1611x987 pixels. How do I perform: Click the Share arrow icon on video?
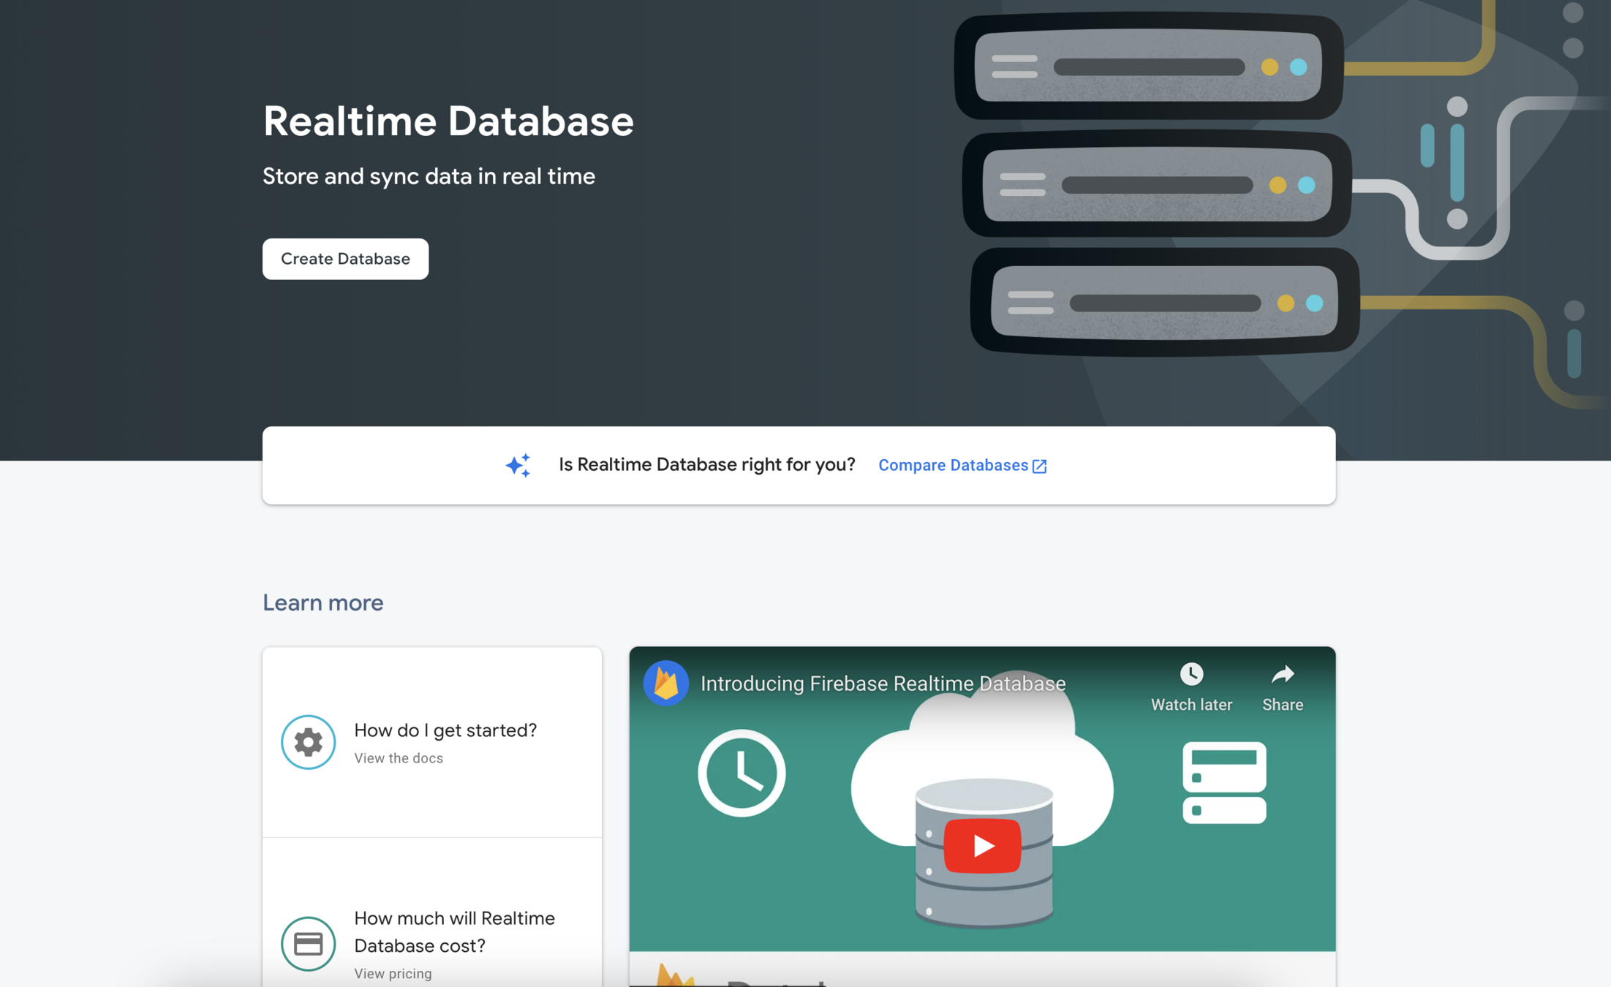click(1282, 674)
